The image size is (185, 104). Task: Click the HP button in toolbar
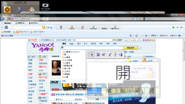tap(61, 27)
